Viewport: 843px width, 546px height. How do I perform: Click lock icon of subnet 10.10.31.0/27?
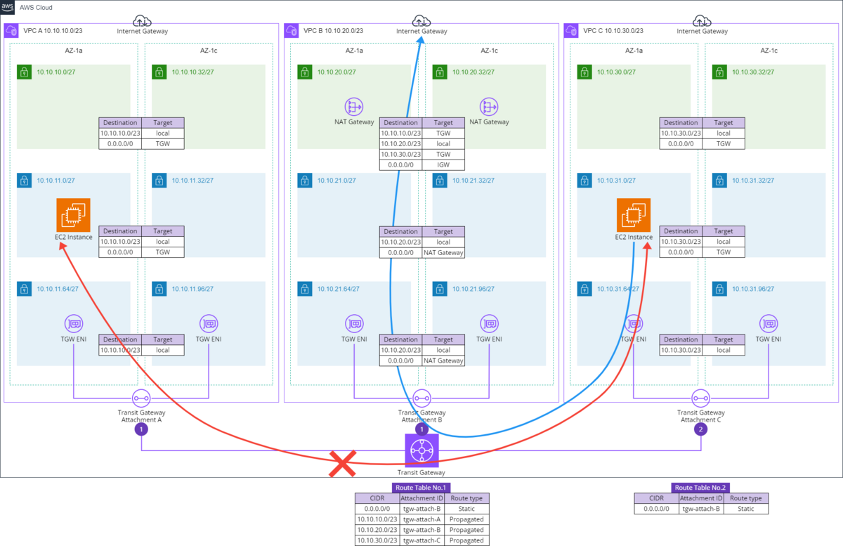584,181
